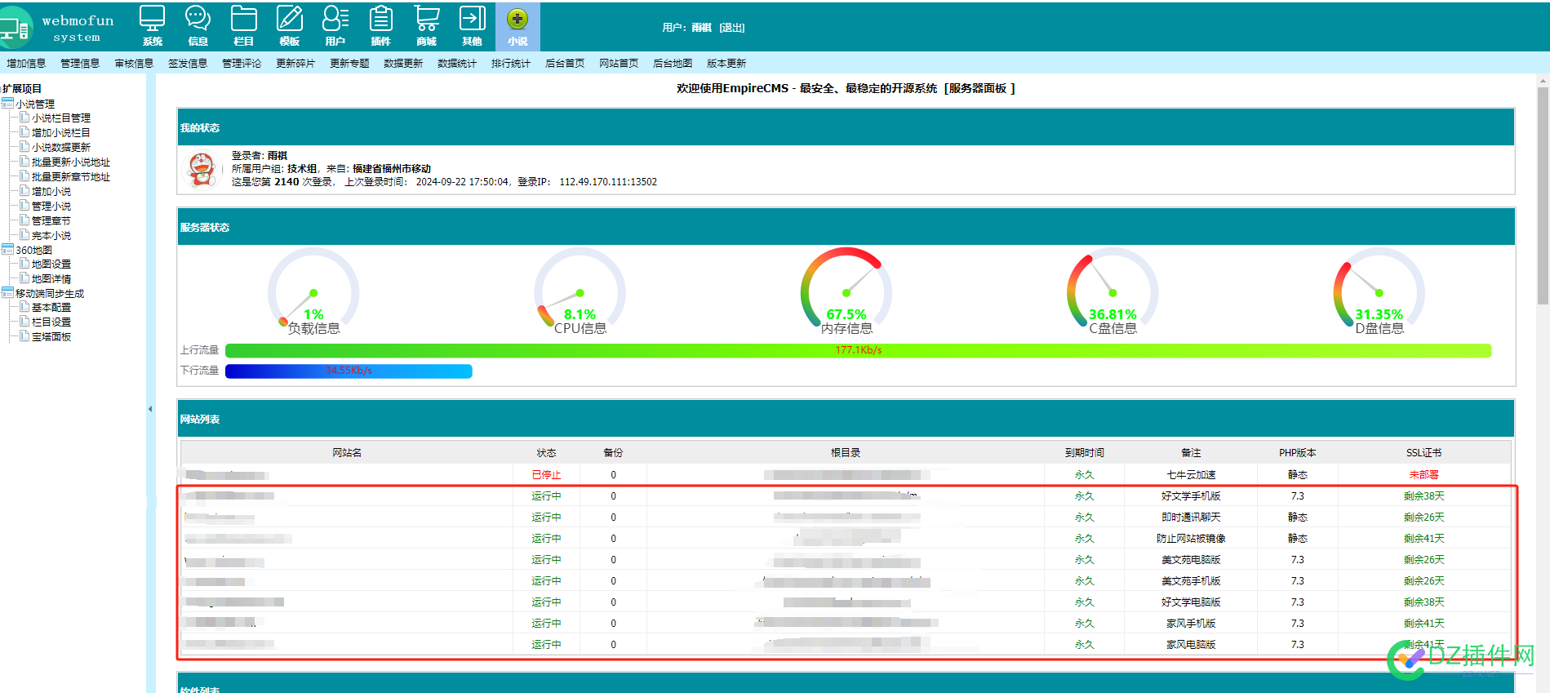Open 数据更新 in the submenu bar

[403, 64]
